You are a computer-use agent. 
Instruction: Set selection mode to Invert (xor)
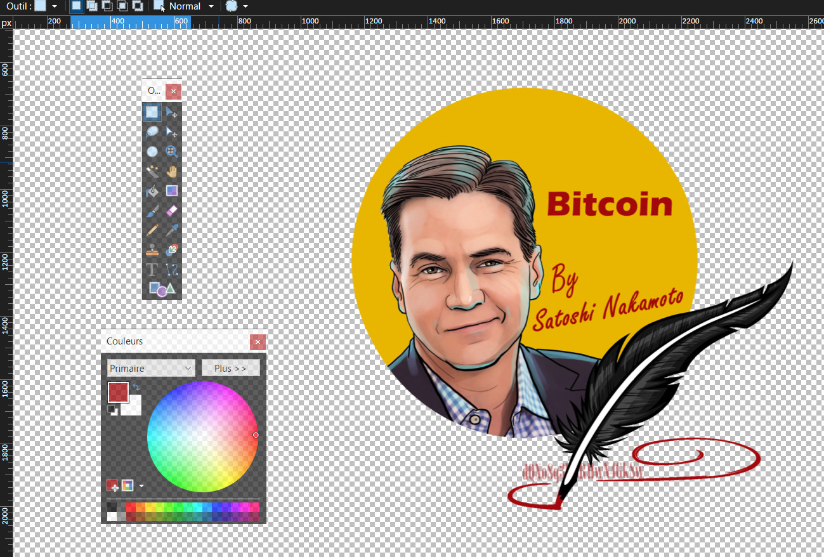137,6
